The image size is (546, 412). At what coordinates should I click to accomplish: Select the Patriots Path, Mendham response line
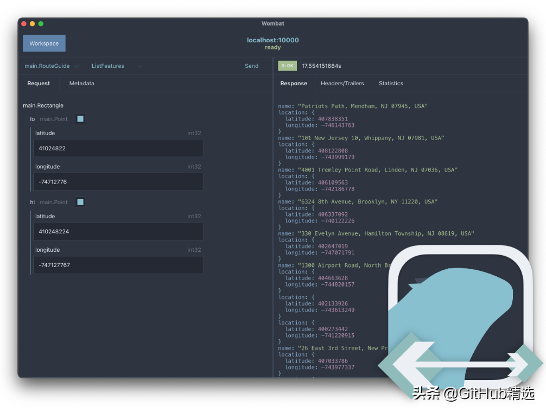tap(353, 106)
